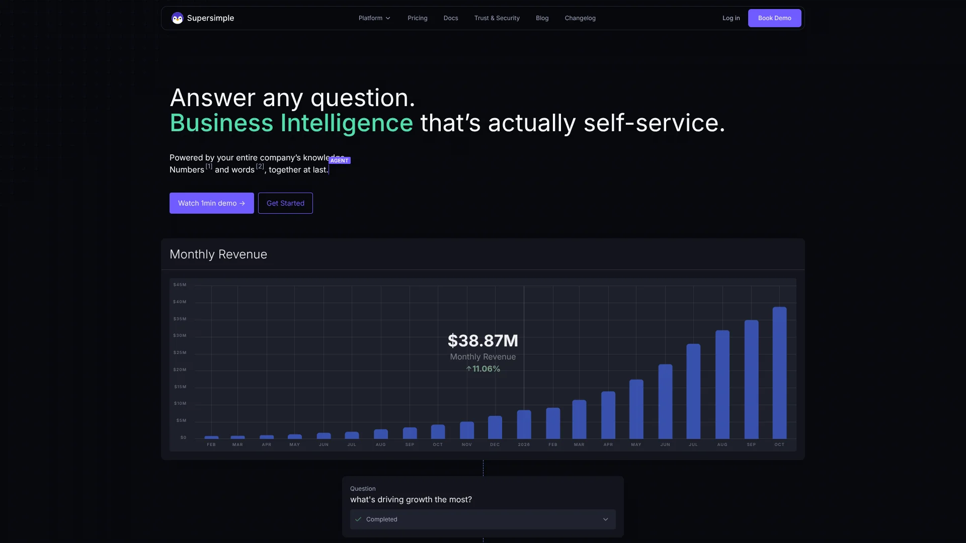Open the Docs link
Viewport: 966px width, 543px height.
451,18
